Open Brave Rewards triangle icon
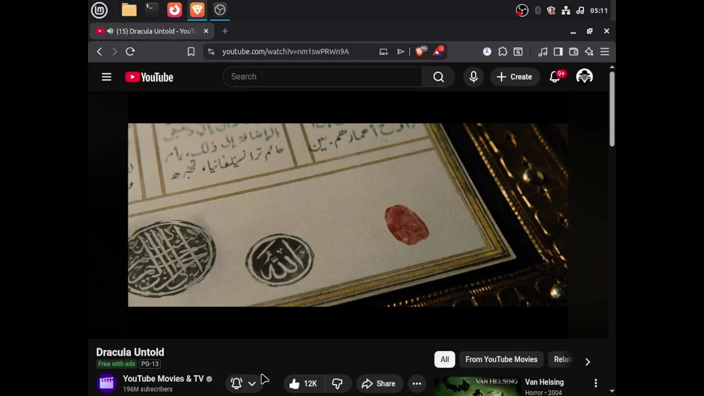The height and width of the screenshot is (396, 704). tap(438, 52)
